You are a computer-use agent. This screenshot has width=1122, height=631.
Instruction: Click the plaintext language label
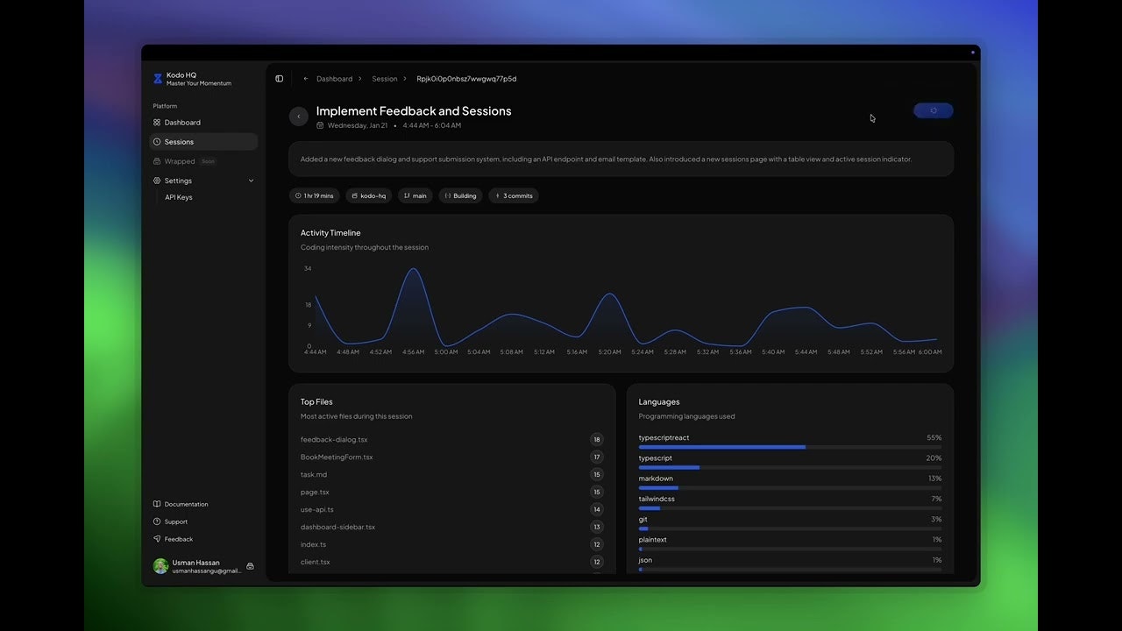[x=653, y=540]
